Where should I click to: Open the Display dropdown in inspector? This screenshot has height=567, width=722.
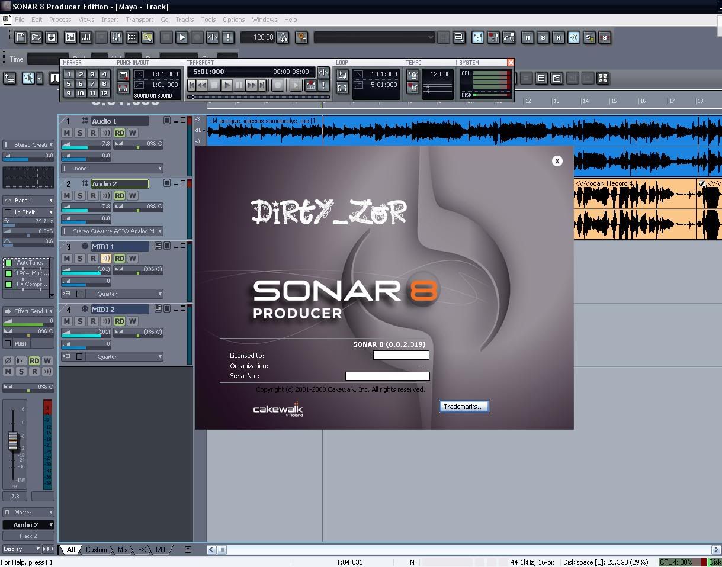[x=22, y=549]
